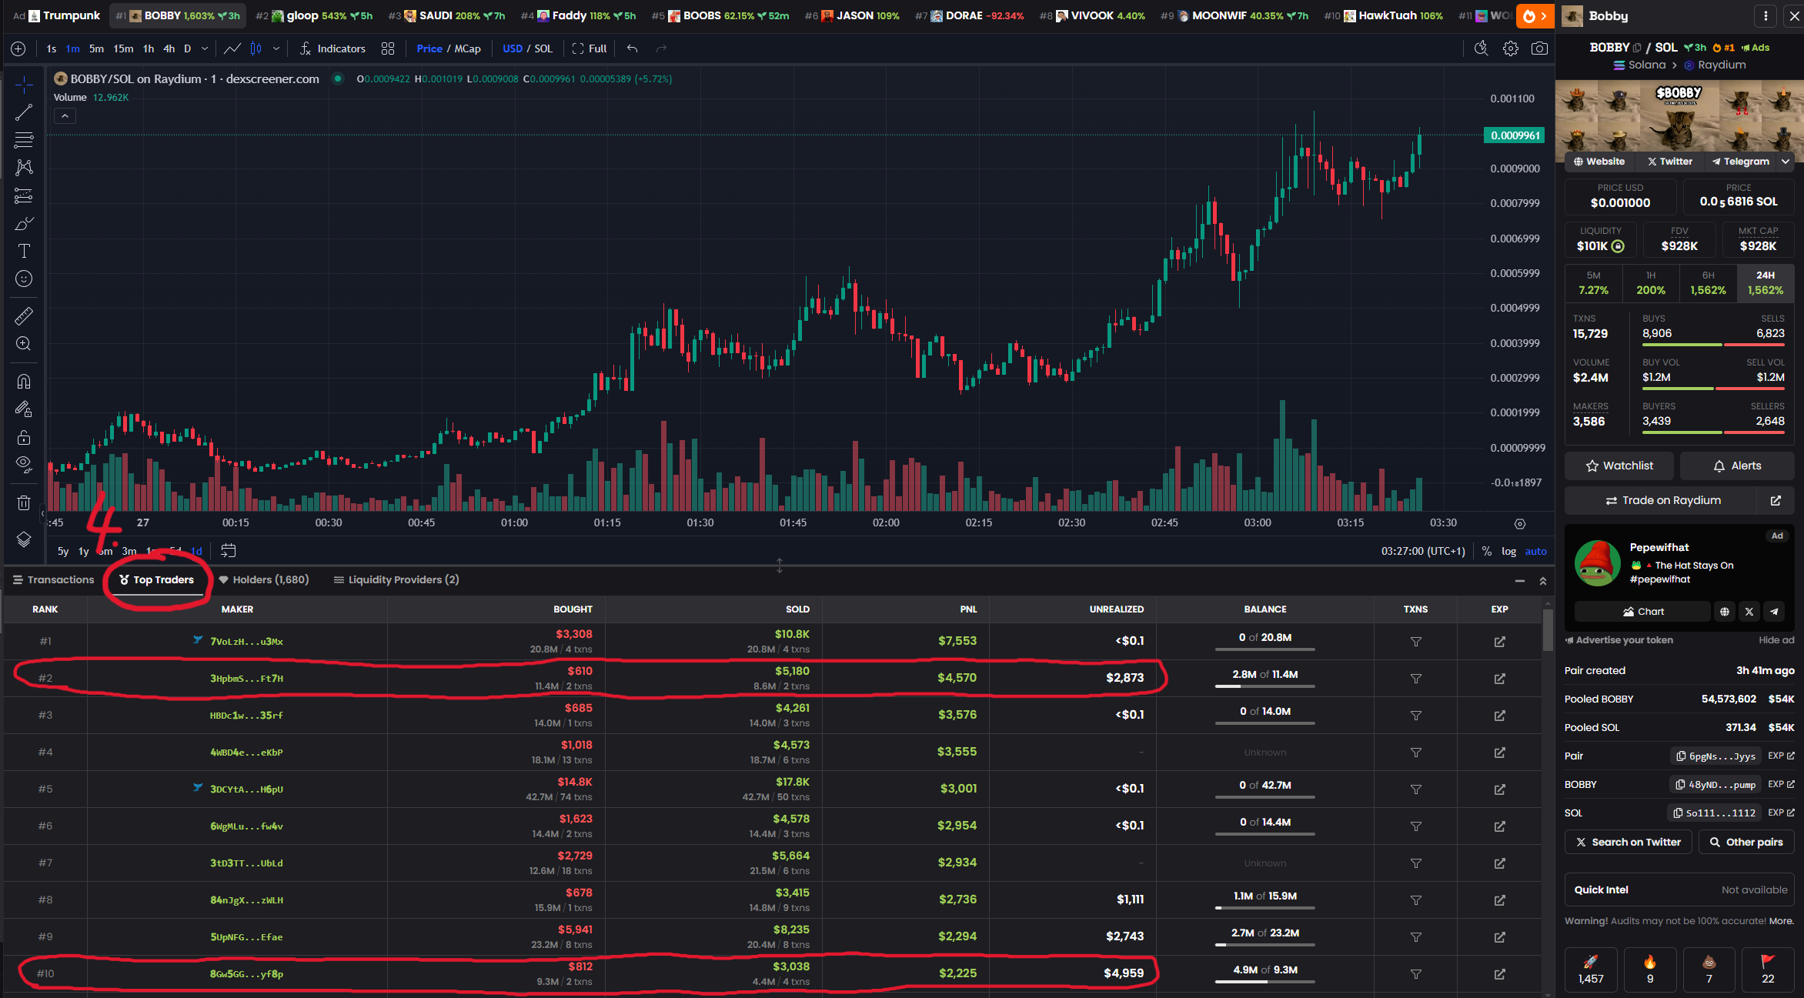Open chart settings gear
The image size is (1804, 998).
1511,48
